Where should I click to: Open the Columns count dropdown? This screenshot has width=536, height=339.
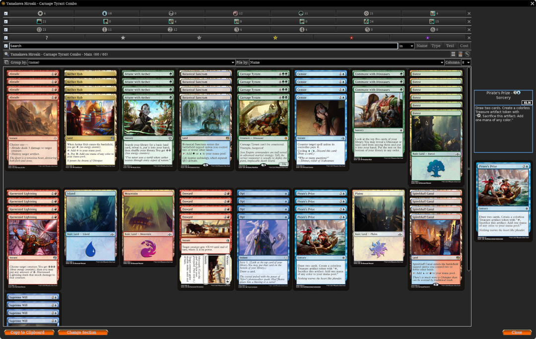(x=466, y=62)
